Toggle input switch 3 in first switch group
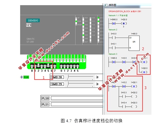Image resolution: width=168 pixels, height=124 pixels. [x=42, y=66]
